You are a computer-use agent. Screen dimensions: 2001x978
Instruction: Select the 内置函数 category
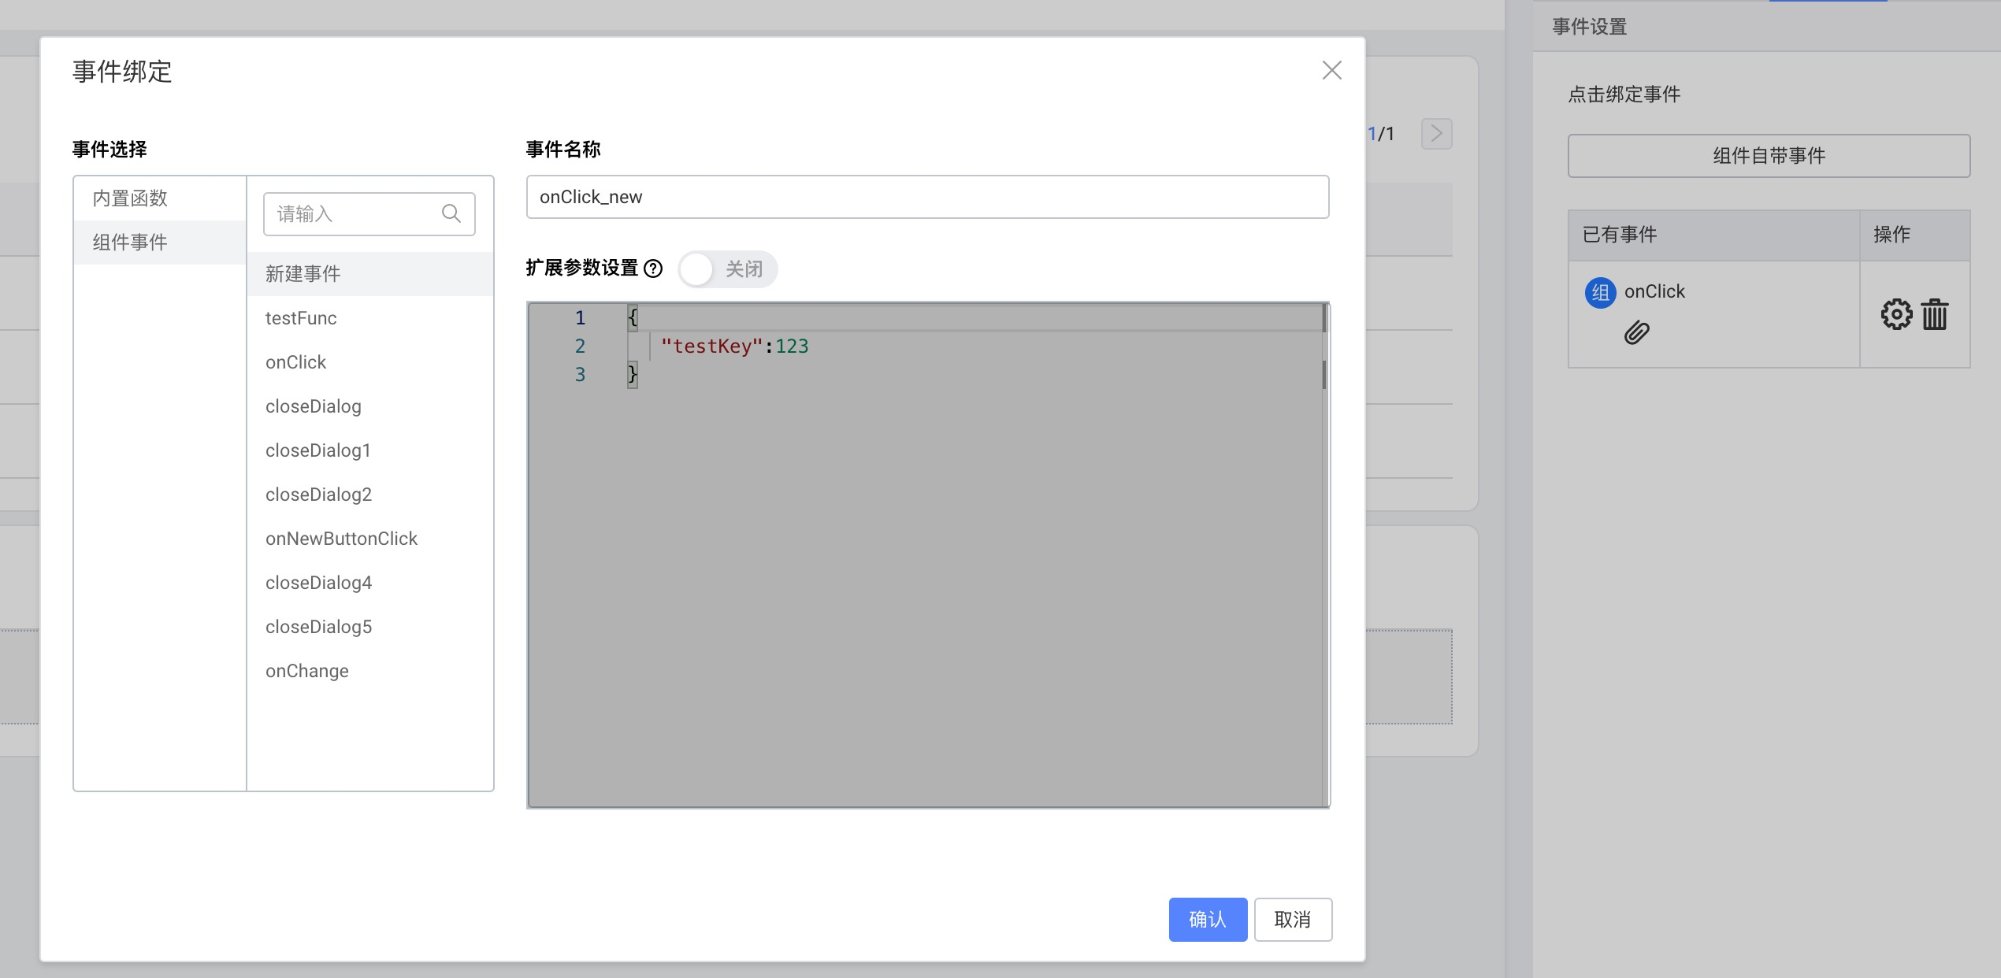click(131, 198)
